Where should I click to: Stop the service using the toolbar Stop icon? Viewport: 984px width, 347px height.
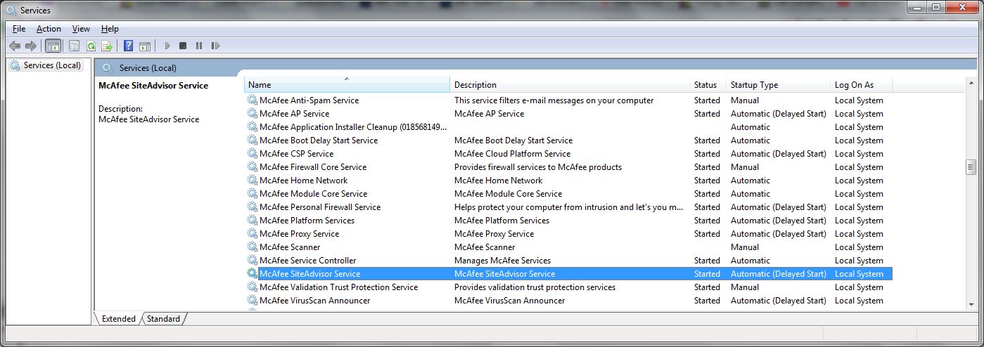click(183, 46)
